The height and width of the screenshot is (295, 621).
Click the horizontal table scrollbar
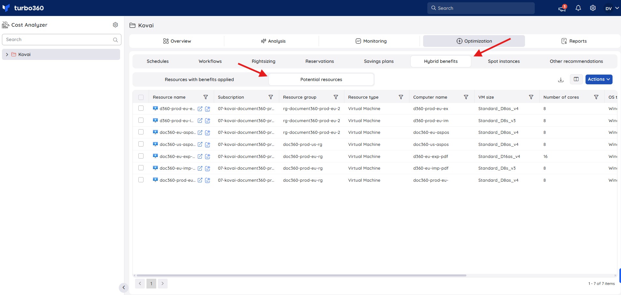301,275
